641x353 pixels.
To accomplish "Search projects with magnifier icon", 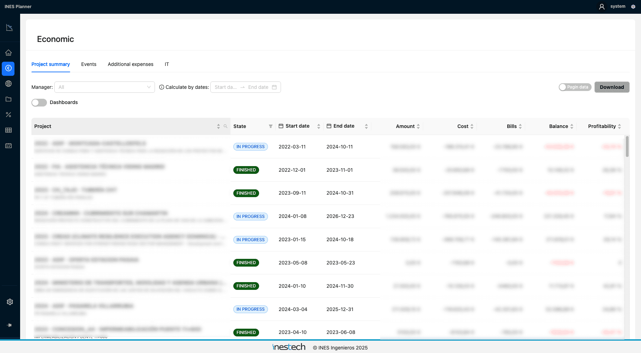I will click(226, 126).
